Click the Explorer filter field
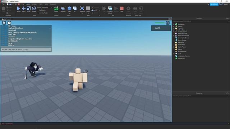Screen dimensions: 230x129 click(x=200, y=21)
